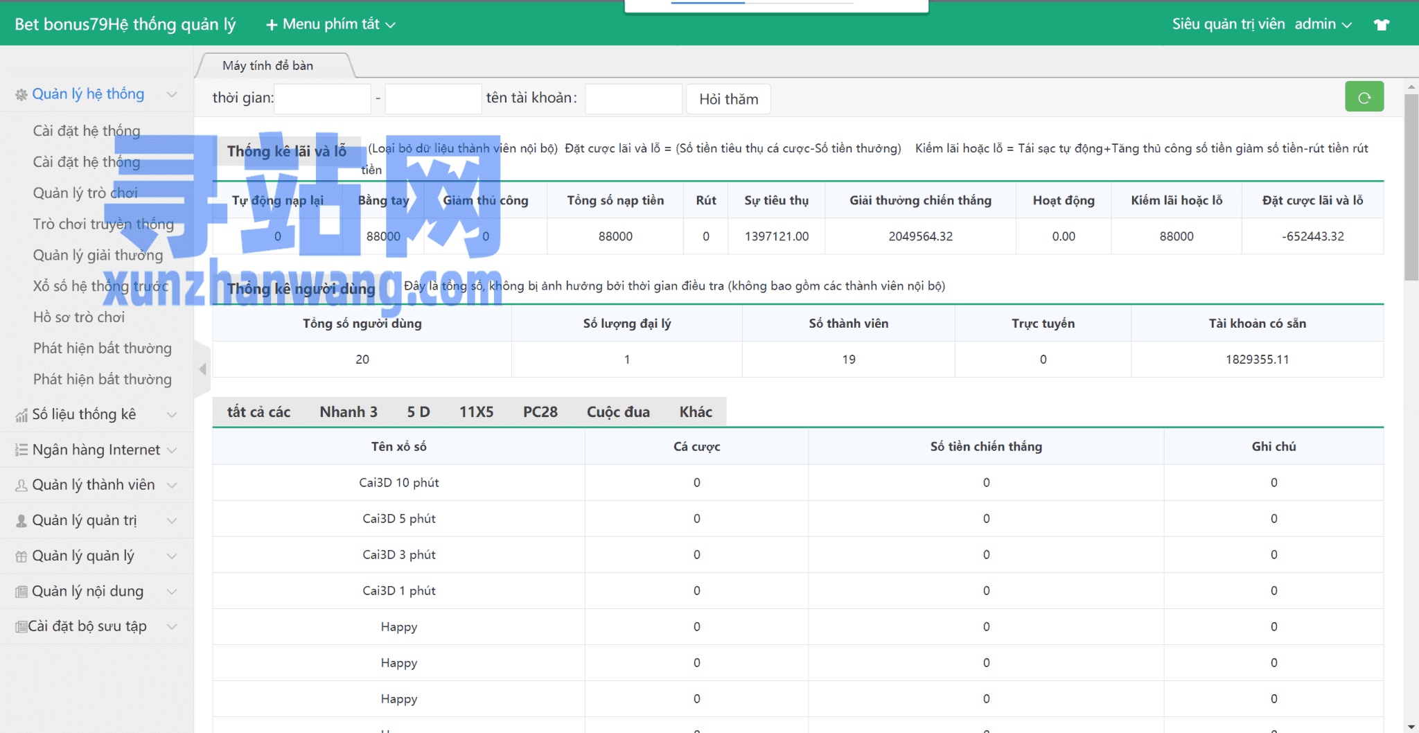Click the gear icon beside Quản lý hệ thống
The image size is (1419, 733).
pos(21,95)
